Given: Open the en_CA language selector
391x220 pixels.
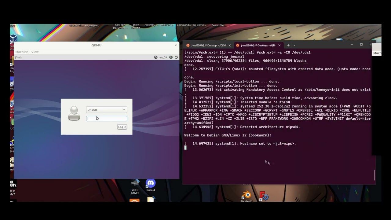Looking at the screenshot, I should point(163,57).
